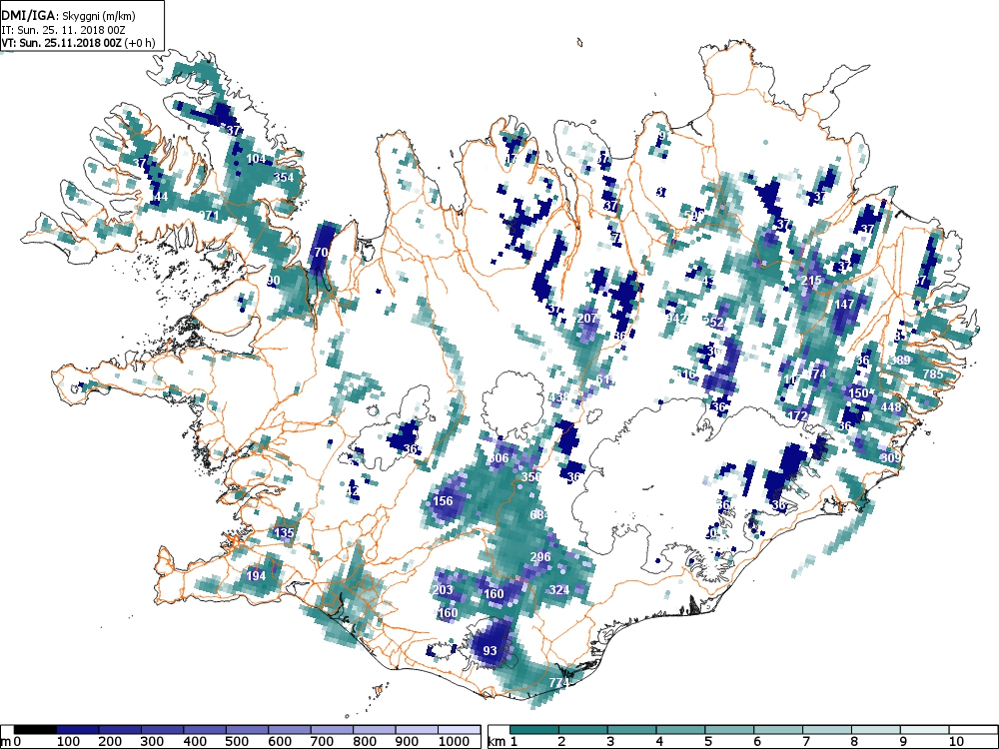Screen dimensions: 999x749
Task: Click the 'IT: Sun. 25. 11. 2018 00Z' line
Action: pyautogui.click(x=63, y=30)
